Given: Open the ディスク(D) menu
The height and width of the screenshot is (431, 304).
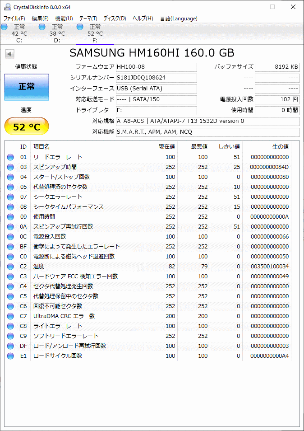Looking at the screenshot, I should (x=115, y=19).
